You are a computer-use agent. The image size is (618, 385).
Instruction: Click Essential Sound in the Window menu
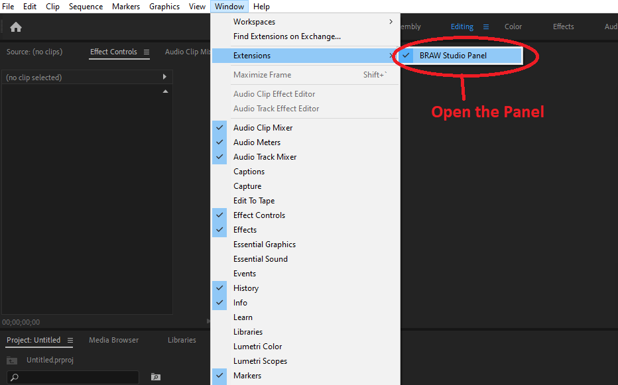261,258
